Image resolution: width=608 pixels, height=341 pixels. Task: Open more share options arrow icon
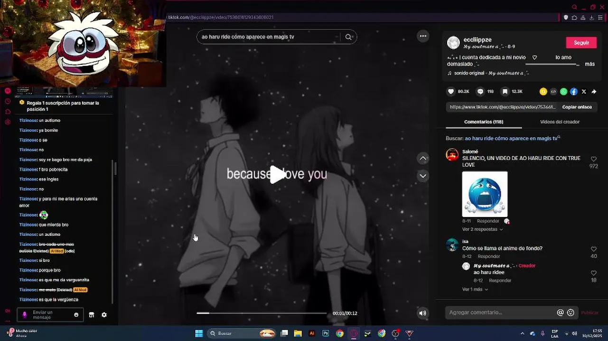point(594,91)
